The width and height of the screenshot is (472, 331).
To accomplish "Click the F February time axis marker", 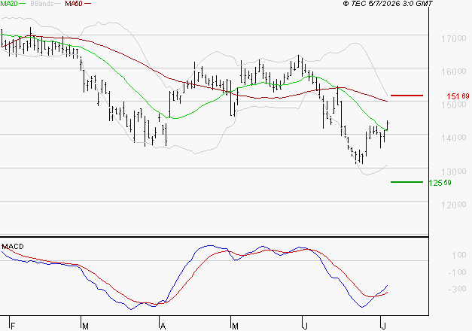I will tap(13, 326).
